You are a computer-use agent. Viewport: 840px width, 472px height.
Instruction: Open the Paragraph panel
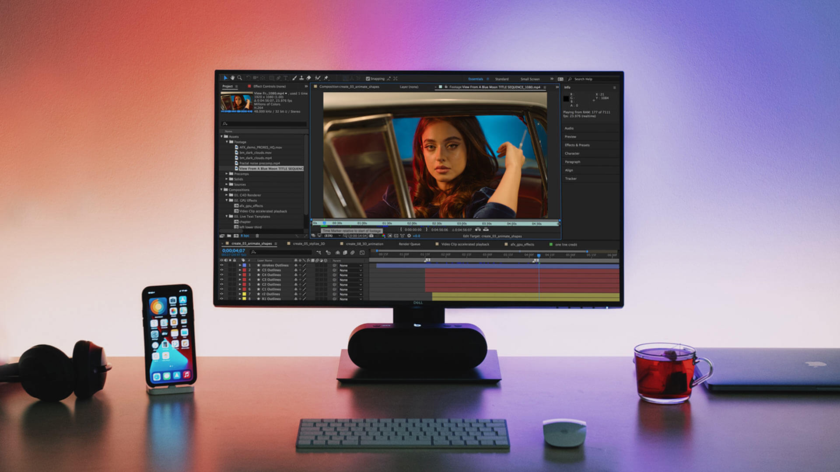pyautogui.click(x=572, y=162)
